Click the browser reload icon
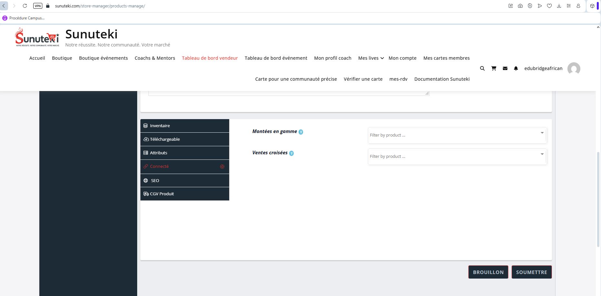The width and height of the screenshot is (601, 296). [25, 6]
